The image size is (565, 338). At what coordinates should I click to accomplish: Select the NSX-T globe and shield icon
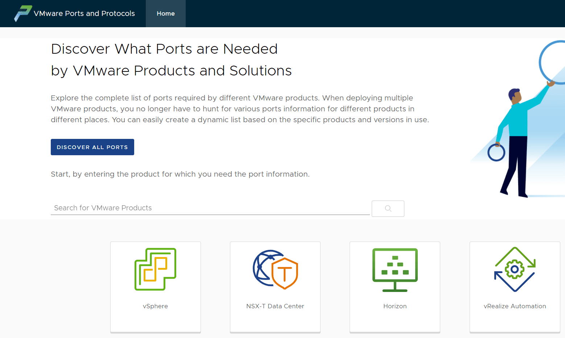pyautogui.click(x=275, y=269)
